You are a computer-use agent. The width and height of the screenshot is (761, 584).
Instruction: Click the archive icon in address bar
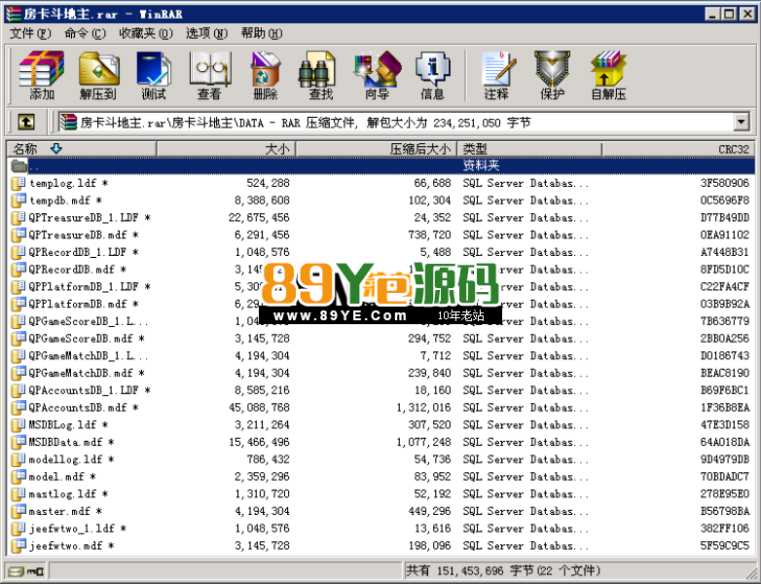tap(68, 123)
